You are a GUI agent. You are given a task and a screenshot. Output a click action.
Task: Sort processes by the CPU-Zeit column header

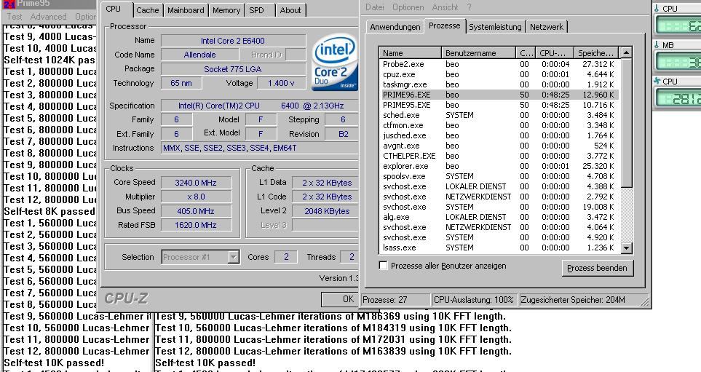[555, 52]
